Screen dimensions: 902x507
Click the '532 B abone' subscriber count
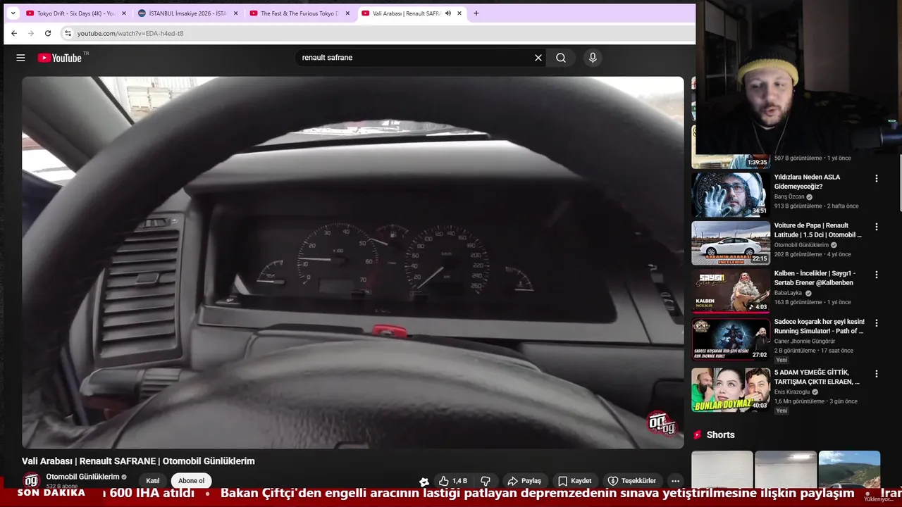(62, 487)
